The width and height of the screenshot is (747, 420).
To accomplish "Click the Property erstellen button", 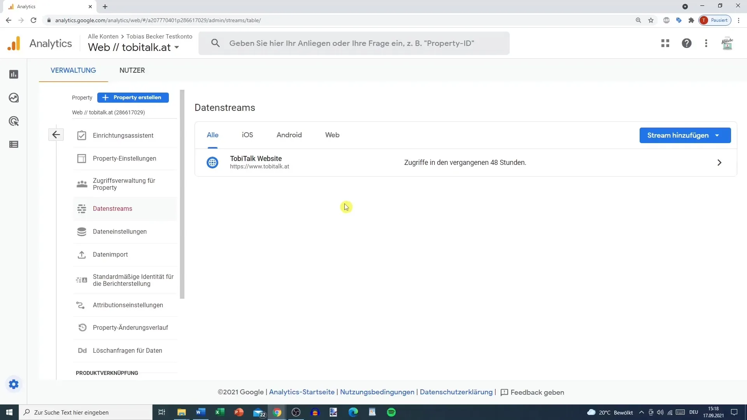I will 133,98.
